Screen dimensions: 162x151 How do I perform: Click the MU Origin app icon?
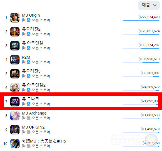coord(15,18)
